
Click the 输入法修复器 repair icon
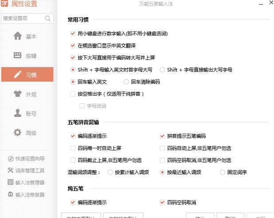click(x=11, y=194)
